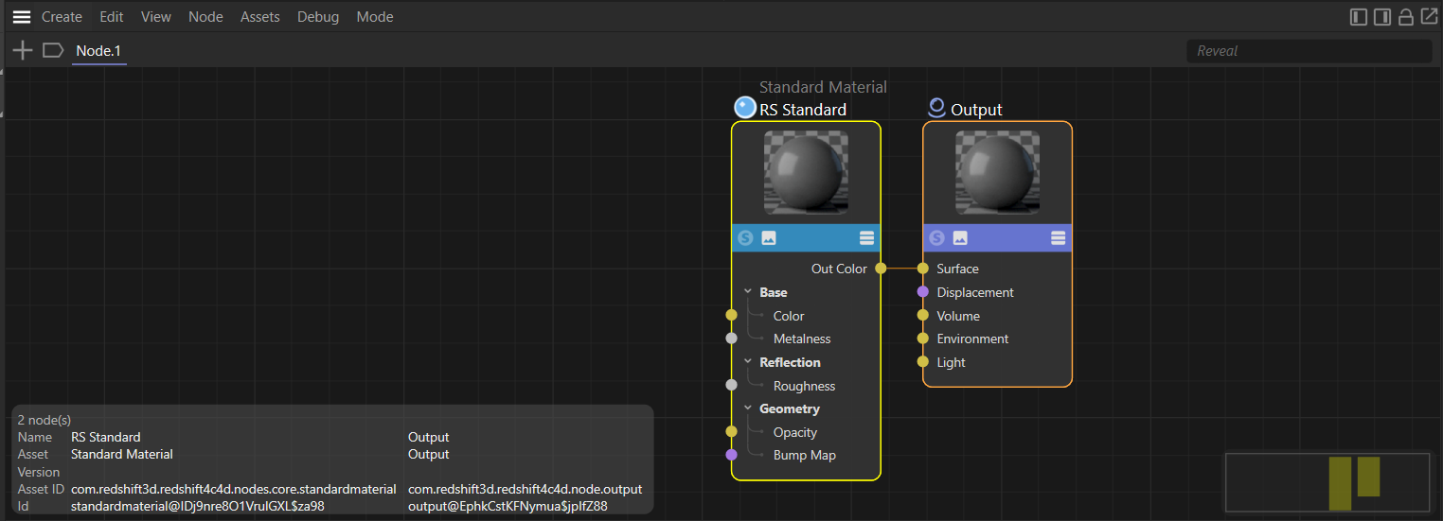Viewport: 1443px width, 521px height.
Task: Click the navigator minimap overview
Action: (x=1327, y=482)
